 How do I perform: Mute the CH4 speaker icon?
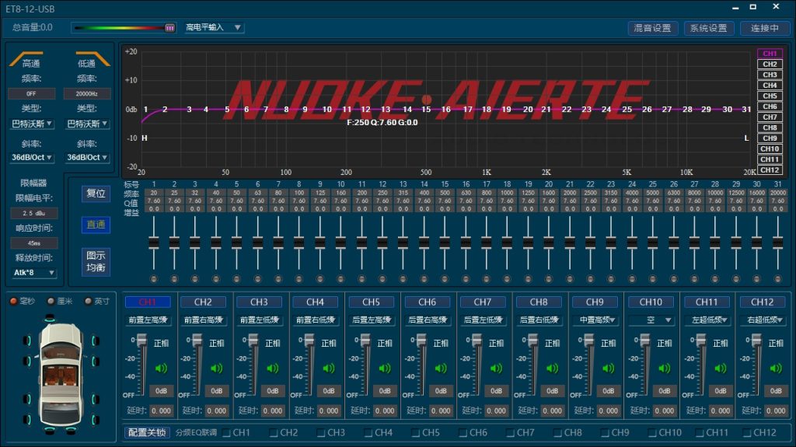coord(329,368)
